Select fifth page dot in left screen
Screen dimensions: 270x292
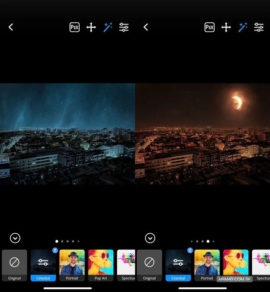point(79,241)
